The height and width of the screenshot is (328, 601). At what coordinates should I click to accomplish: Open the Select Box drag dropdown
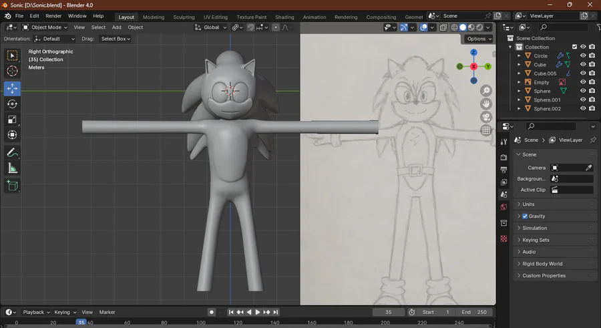116,39
